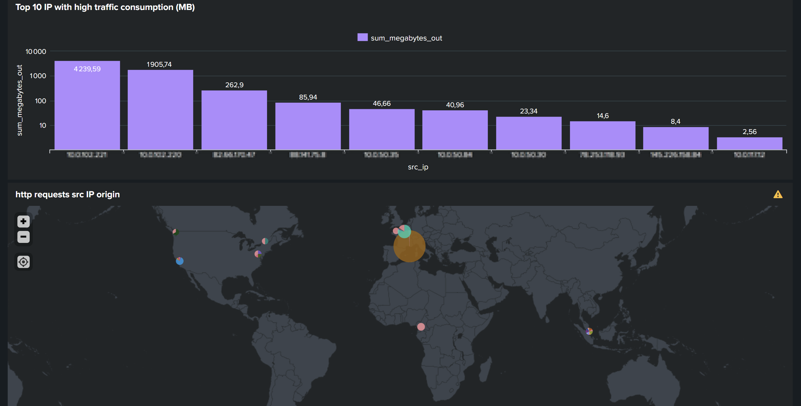The height and width of the screenshot is (406, 801).
Task: Click the src_ip axis label
Action: coord(418,167)
